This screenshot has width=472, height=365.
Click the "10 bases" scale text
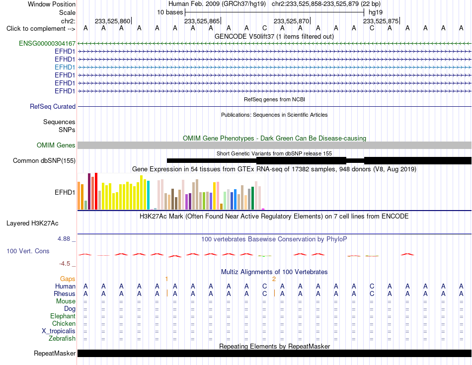tap(170, 12)
